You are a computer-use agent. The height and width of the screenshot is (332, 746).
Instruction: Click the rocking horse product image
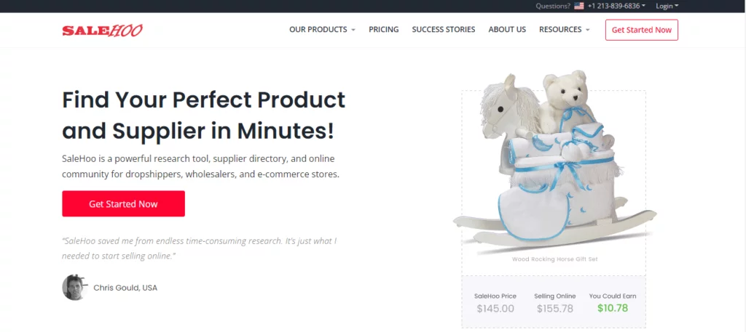[554, 159]
